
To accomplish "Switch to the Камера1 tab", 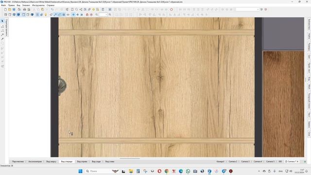I will pyautogui.click(x=220, y=162).
